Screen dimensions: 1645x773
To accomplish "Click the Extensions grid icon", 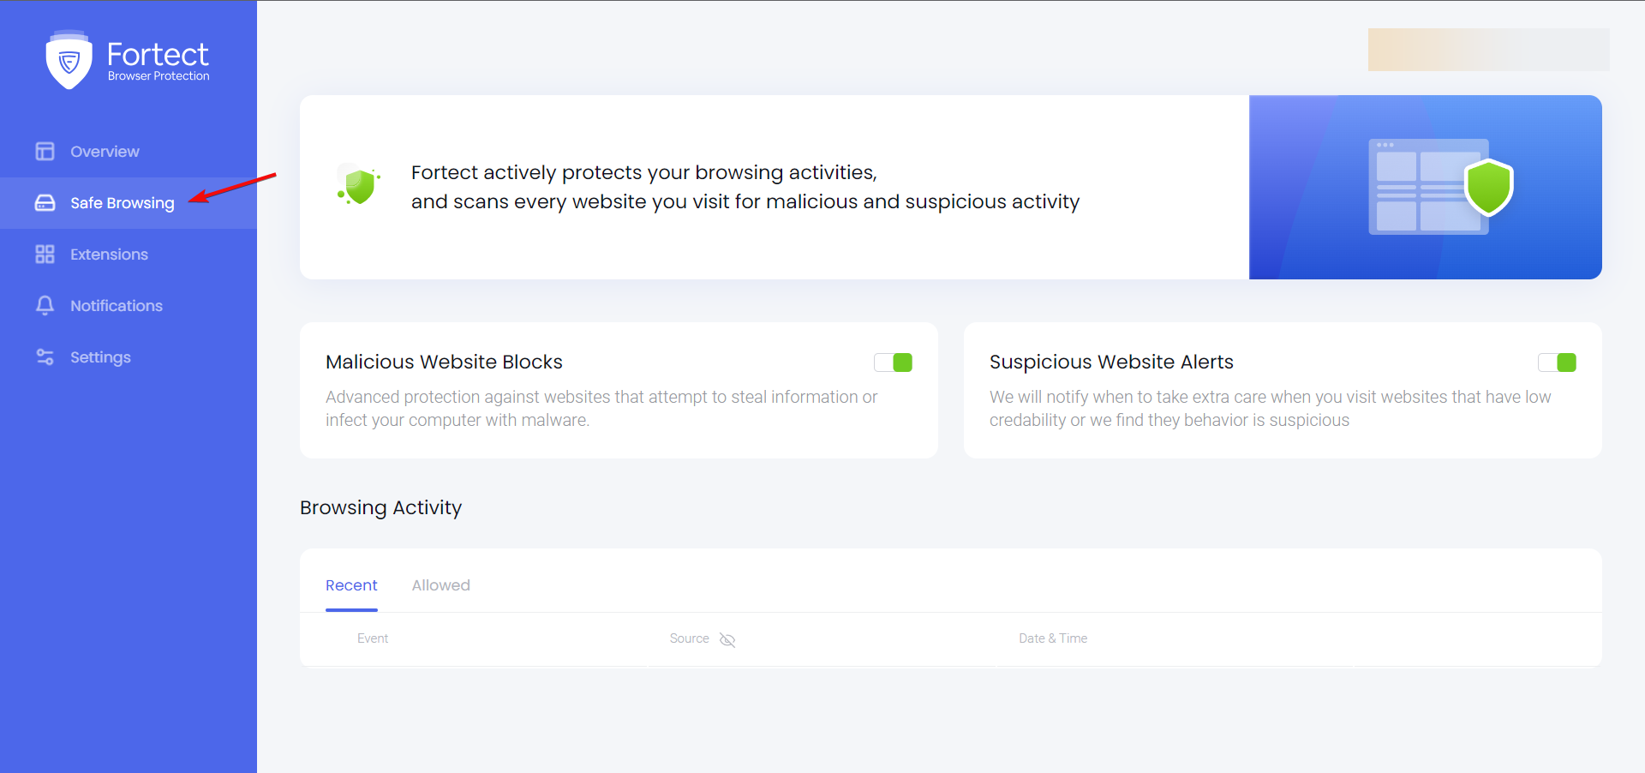I will coord(45,255).
